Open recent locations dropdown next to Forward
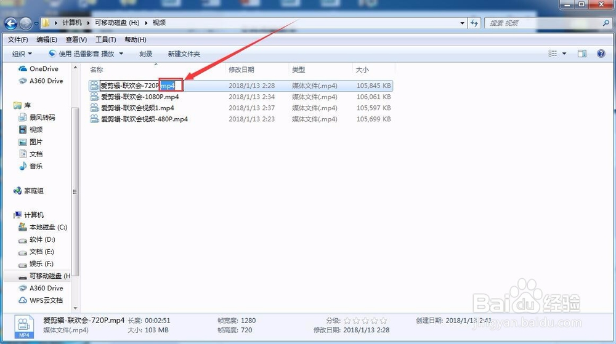 click(36, 23)
